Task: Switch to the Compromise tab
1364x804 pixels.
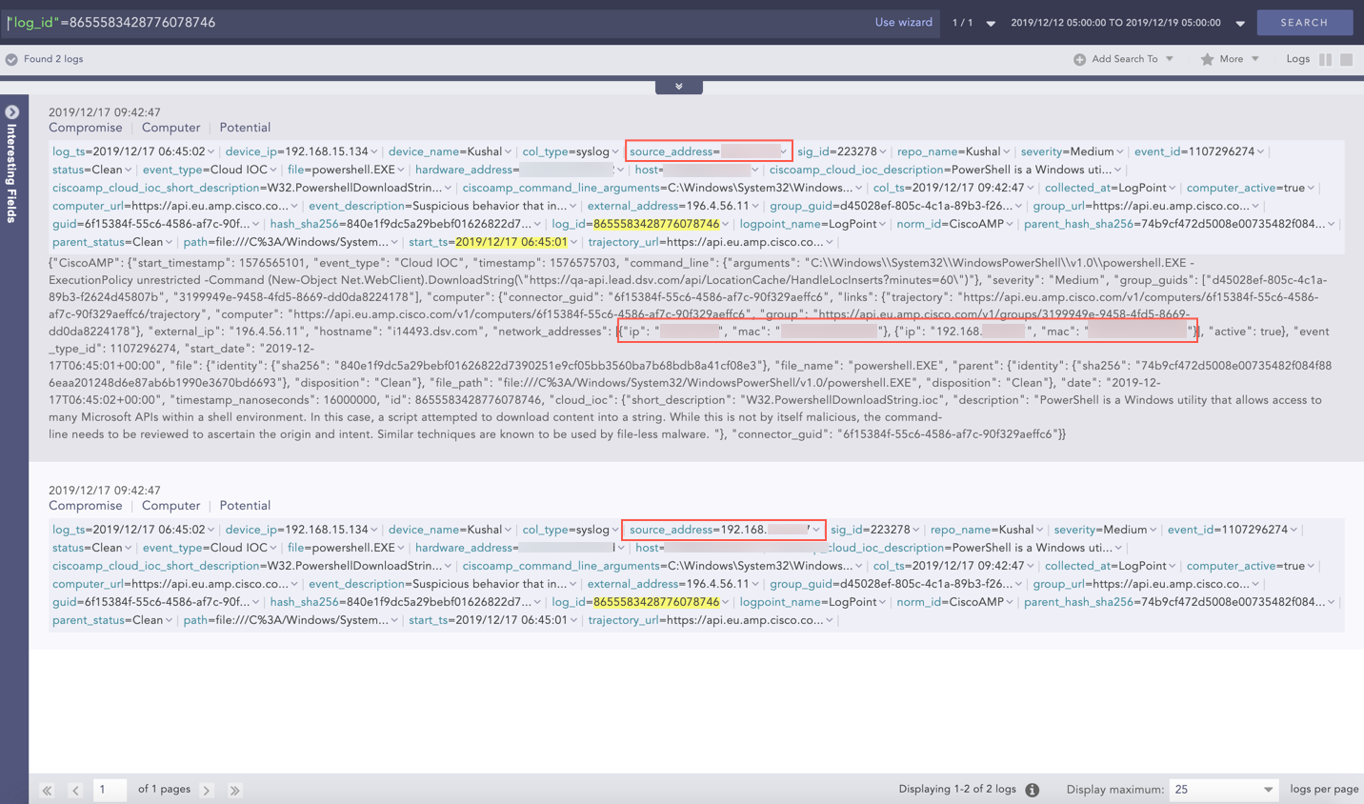Action: [x=85, y=127]
